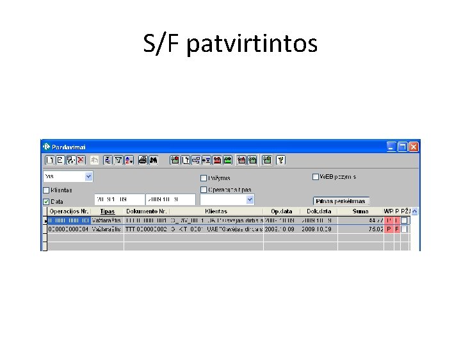Click the solid green box icon
Viewport: 461px width, 346px height.
pos(228,160)
